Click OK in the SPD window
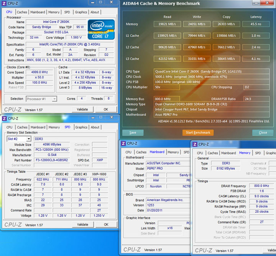Image resolution: width=276 pixels, height=256 pixels. coord(106,225)
